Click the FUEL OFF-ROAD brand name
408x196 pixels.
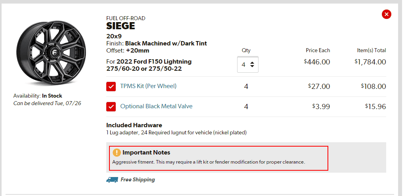[126, 18]
